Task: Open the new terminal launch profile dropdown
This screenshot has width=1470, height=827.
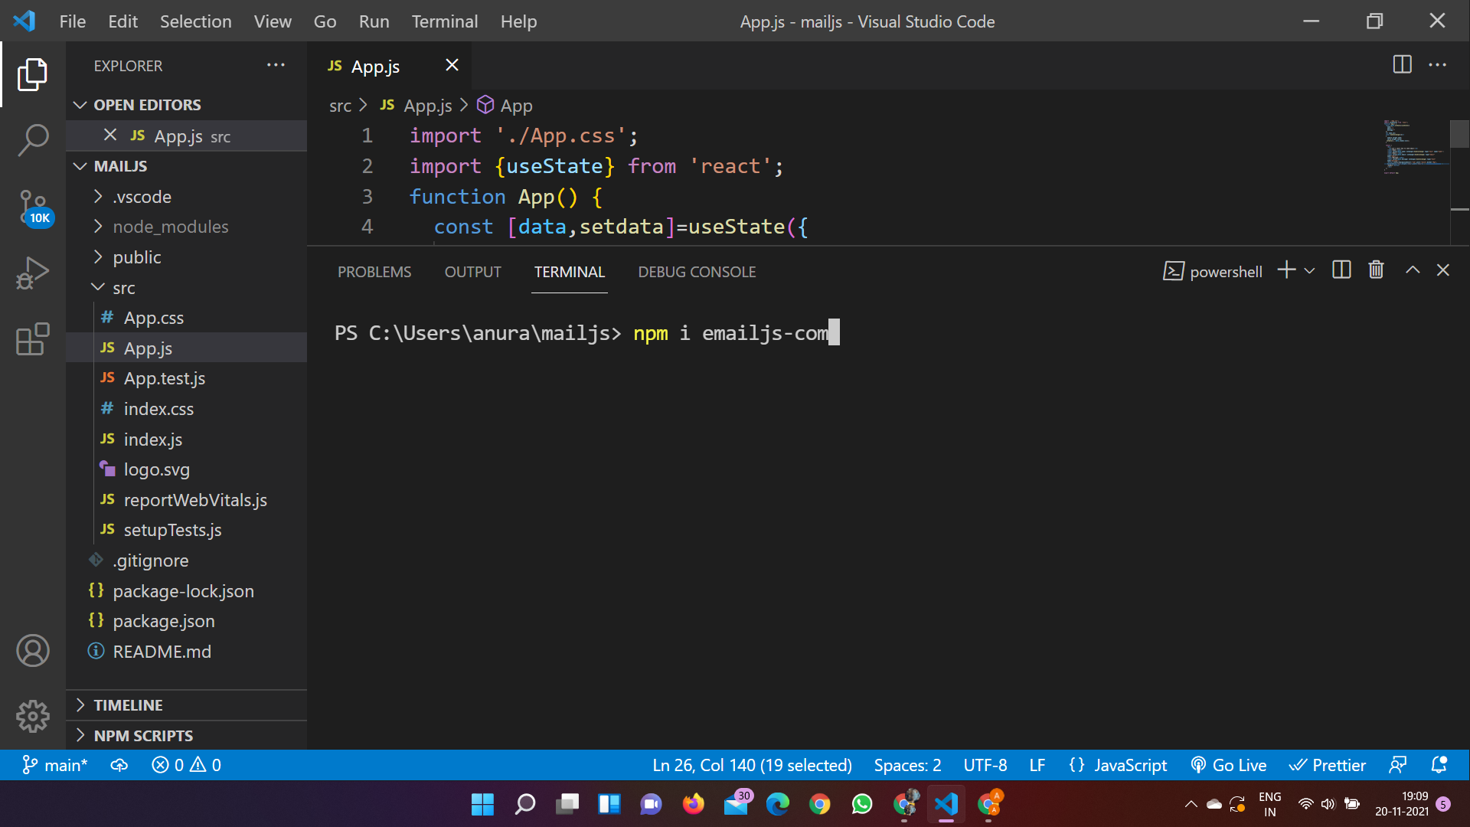Action: [1310, 270]
